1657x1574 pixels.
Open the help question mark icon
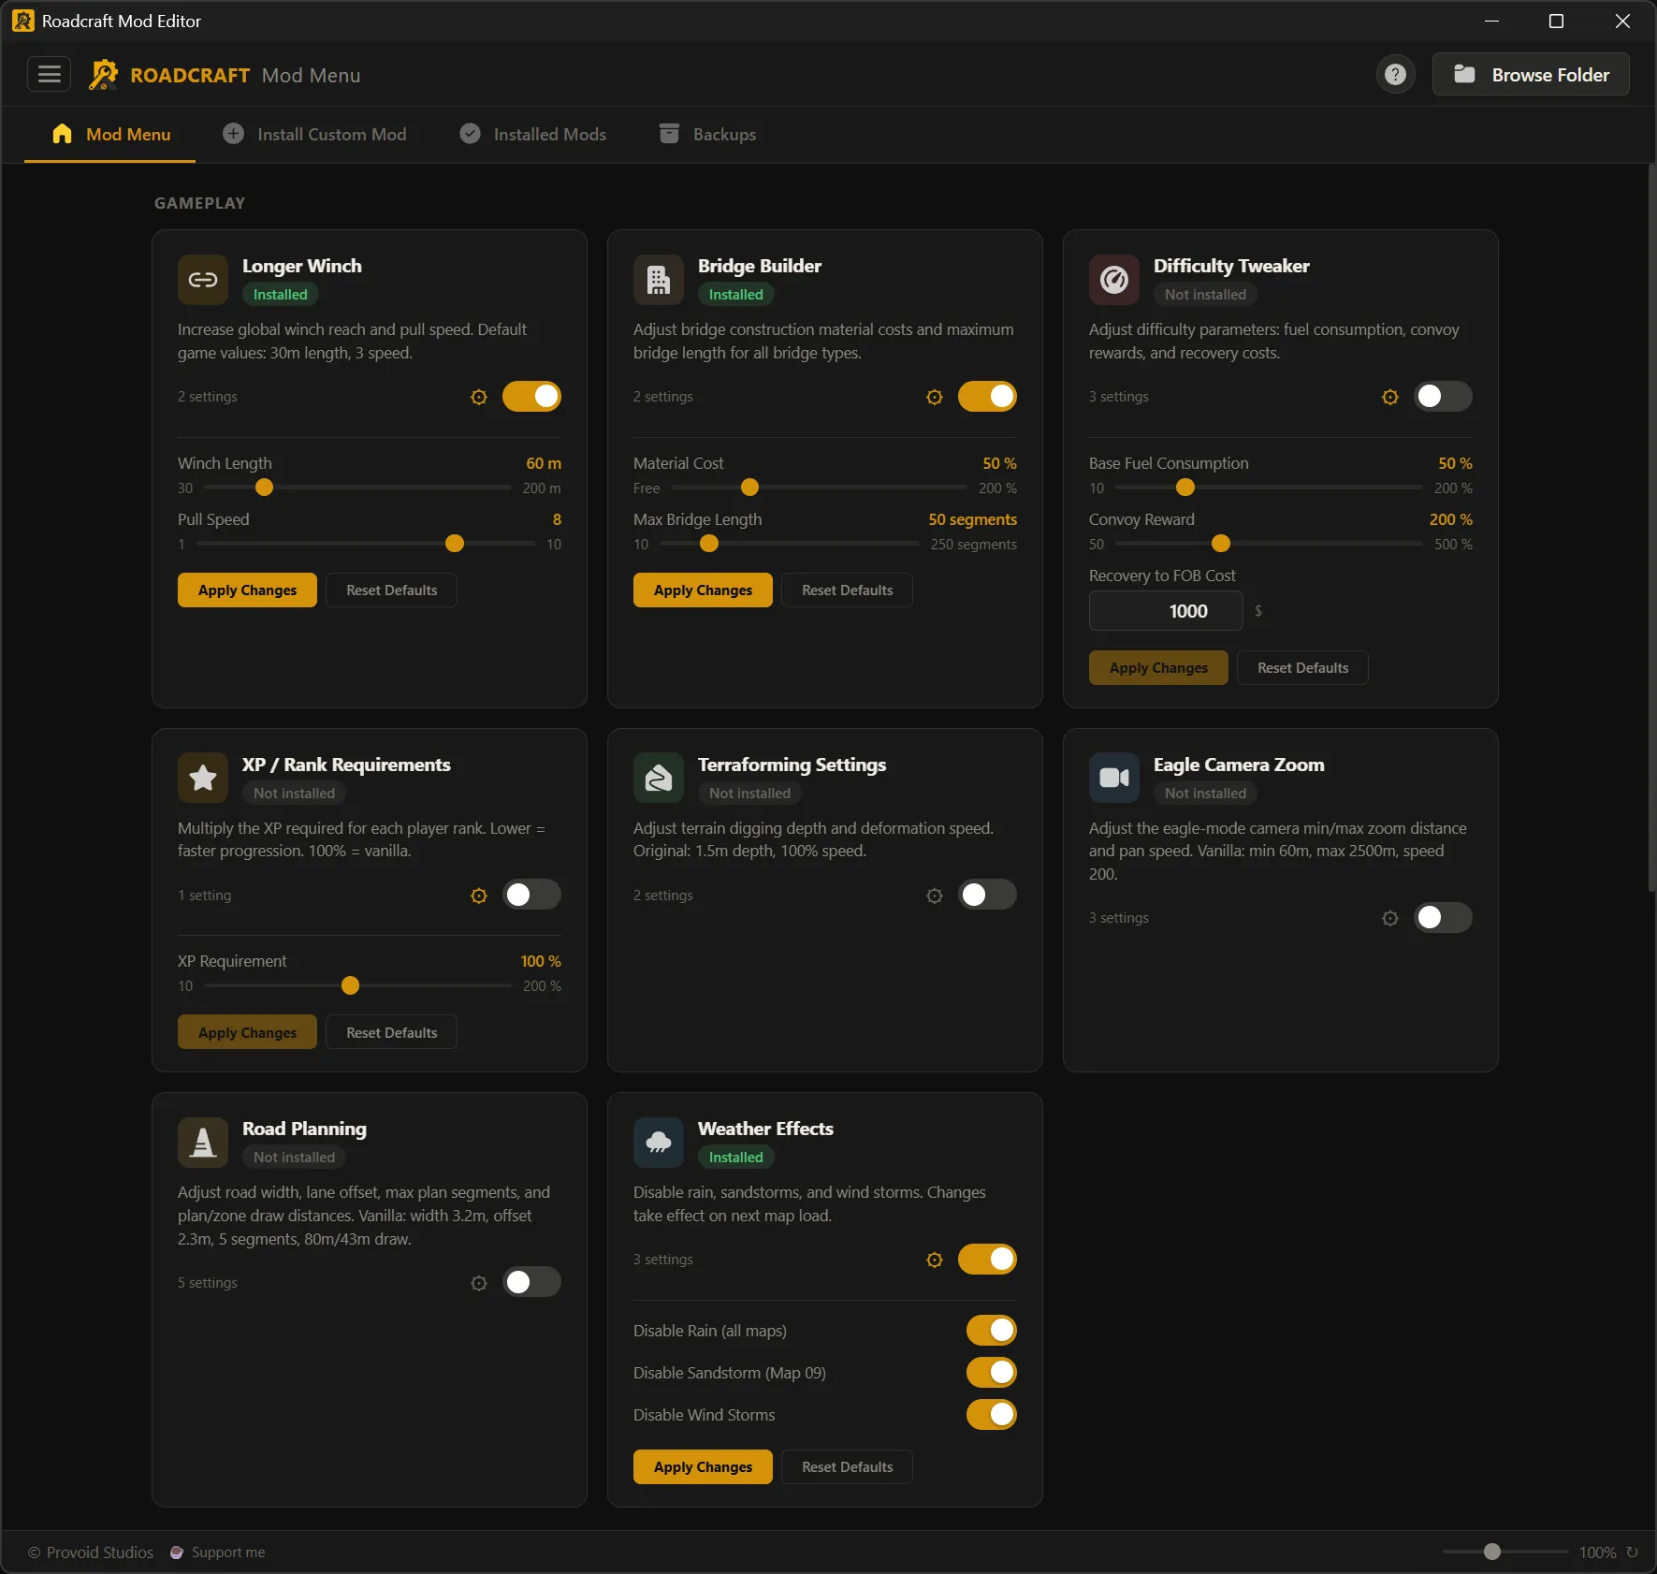[x=1395, y=75]
